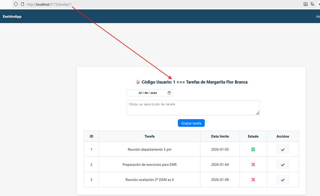Click ID cell of 'Reunión avaliación' row
The image size is (320, 196).
pyautogui.click(x=91, y=180)
